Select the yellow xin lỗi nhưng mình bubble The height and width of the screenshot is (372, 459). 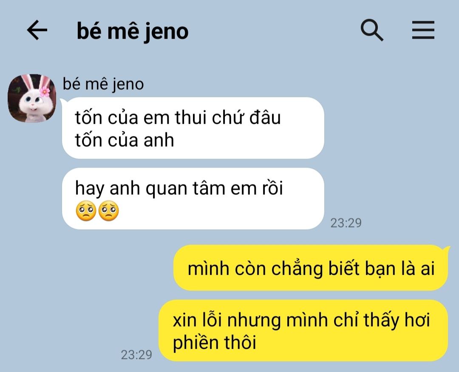303,330
